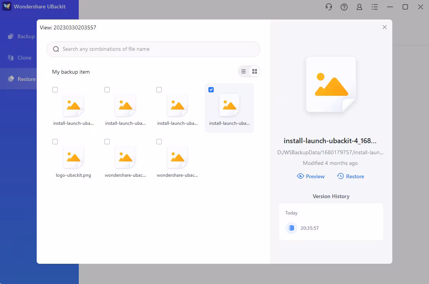This screenshot has width=429, height=284.
Task: Click the Restore pie icon in the sidebar
Action: click(11, 79)
